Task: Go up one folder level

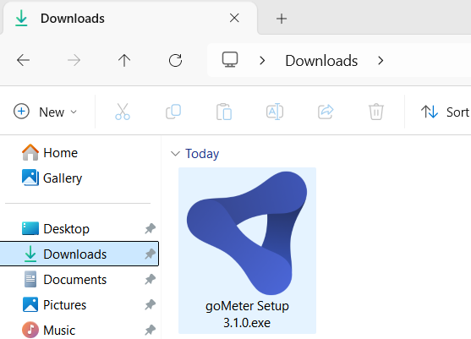Action: (124, 60)
